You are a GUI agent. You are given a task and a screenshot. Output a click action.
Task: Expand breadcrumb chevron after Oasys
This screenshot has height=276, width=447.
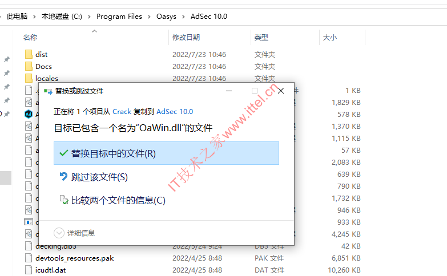183,17
